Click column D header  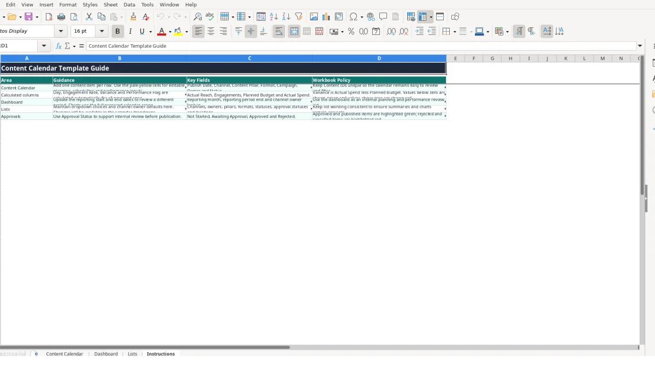tap(379, 58)
